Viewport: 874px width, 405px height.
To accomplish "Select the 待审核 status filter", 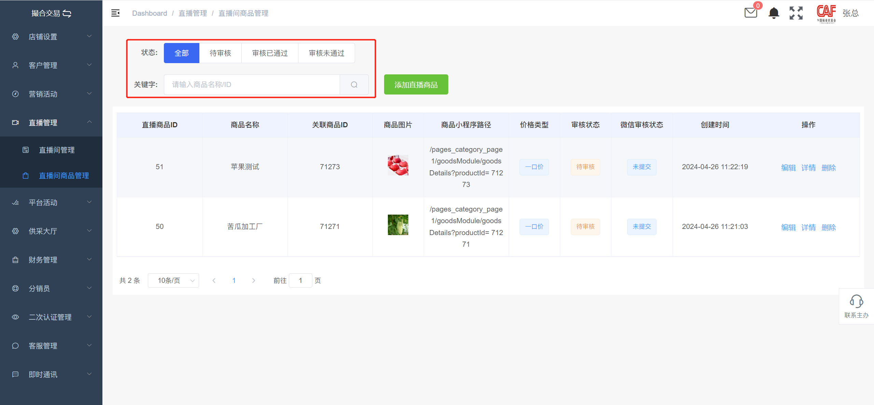I will [x=220, y=53].
